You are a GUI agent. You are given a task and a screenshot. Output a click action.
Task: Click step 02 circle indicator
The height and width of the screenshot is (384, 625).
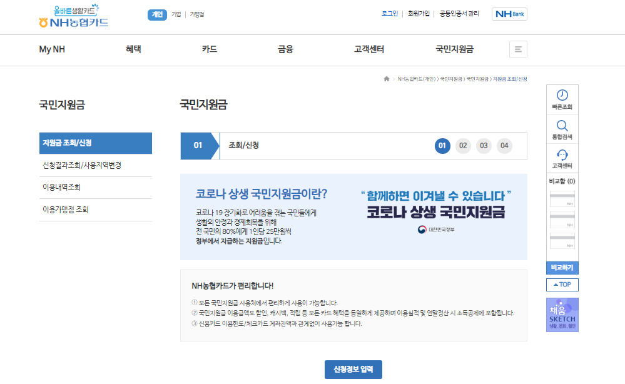tap(463, 146)
